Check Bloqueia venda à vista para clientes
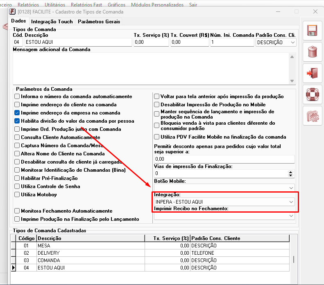 click(x=157, y=126)
